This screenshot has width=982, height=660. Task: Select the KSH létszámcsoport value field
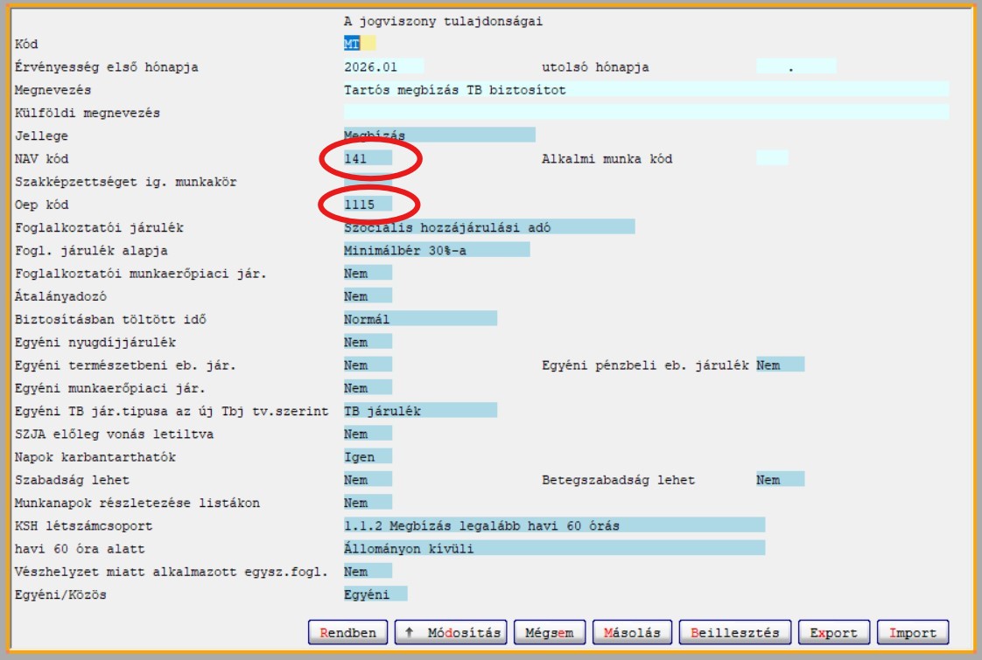(x=554, y=525)
